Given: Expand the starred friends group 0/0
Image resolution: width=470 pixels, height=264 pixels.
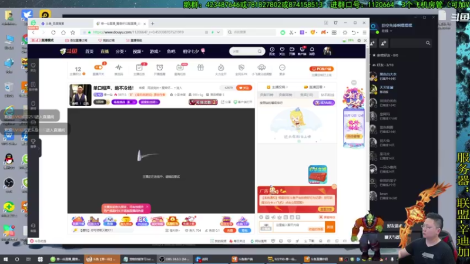Looking at the screenshot, I should pyautogui.click(x=385, y=55).
